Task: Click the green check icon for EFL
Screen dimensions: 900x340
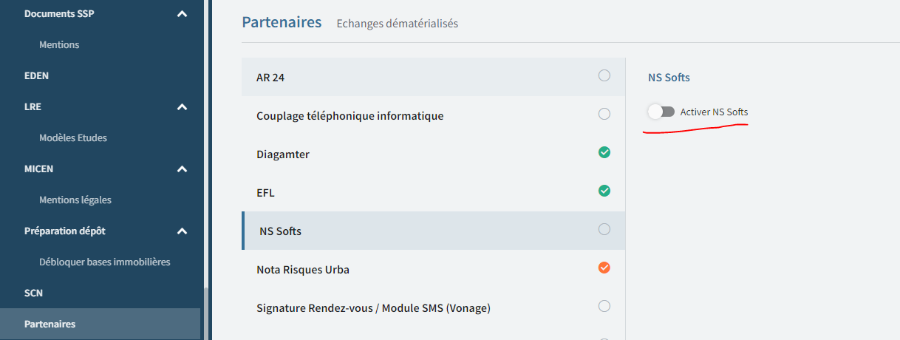Action: [x=604, y=191]
